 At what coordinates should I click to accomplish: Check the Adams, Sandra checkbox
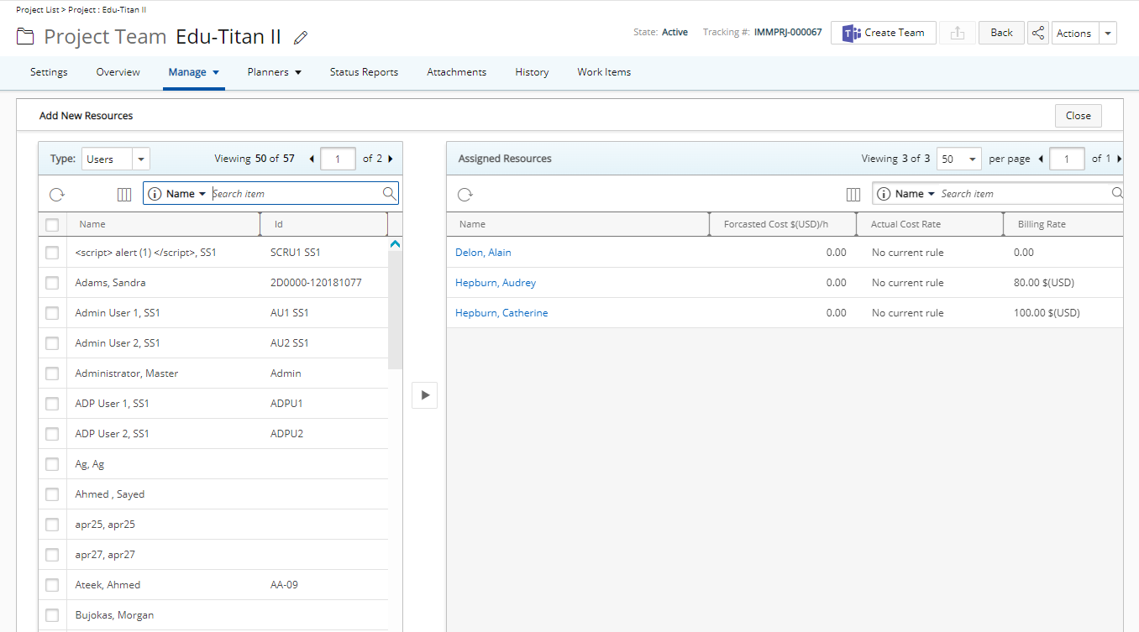52,283
